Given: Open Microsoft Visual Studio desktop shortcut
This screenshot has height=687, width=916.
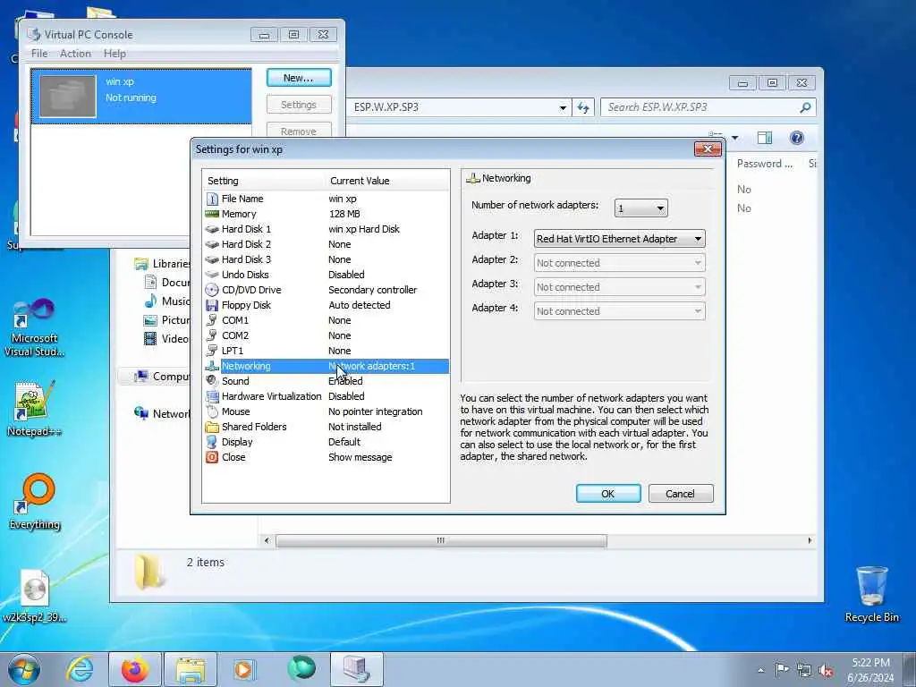Looking at the screenshot, I should pyautogui.click(x=34, y=327).
